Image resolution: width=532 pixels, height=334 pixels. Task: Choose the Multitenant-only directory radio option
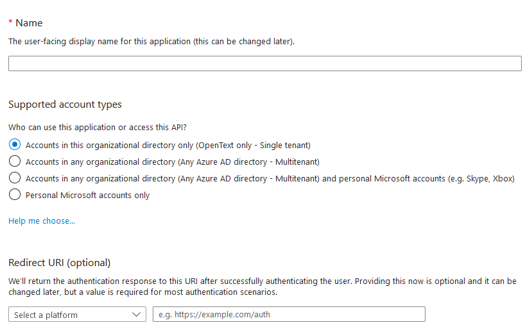tap(15, 162)
